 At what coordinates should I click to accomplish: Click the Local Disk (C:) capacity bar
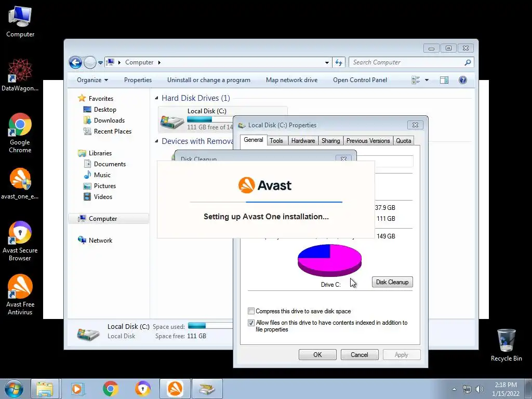(210, 119)
